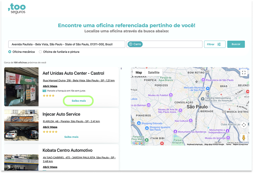Select Oficina mecânica radio button
The width and height of the screenshot is (253, 173).
coord(10,52)
